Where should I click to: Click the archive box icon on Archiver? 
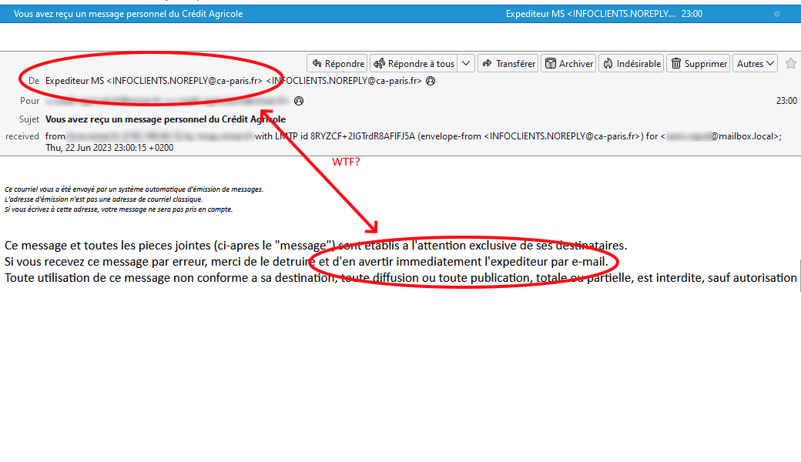(550, 64)
